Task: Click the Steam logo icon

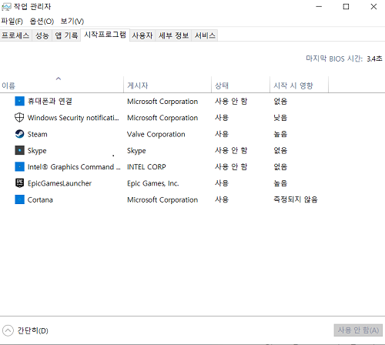Action: (19, 134)
